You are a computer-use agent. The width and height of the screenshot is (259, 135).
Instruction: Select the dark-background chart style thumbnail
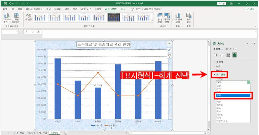[x=114, y=18]
